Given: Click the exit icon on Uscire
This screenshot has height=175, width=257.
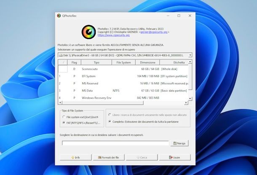Looking at the screenshot, I should click(171, 157).
